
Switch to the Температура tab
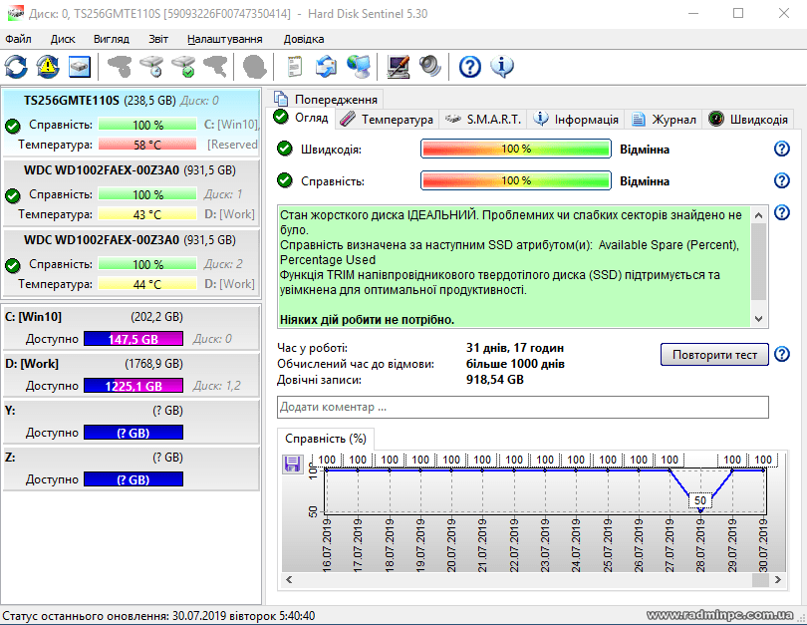click(387, 119)
